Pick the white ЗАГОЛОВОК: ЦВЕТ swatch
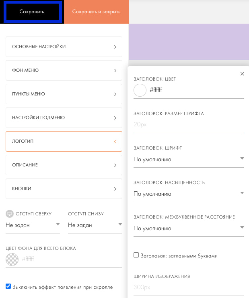The width and height of the screenshot is (249, 298). tap(140, 90)
